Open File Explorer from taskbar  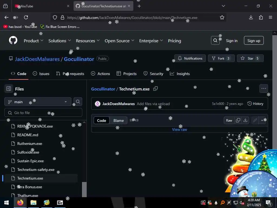pyautogui.click(x=33, y=203)
